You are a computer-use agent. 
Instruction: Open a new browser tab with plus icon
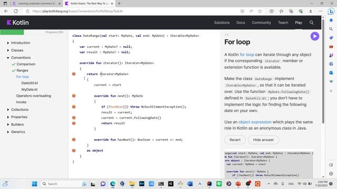(x=120, y=4)
